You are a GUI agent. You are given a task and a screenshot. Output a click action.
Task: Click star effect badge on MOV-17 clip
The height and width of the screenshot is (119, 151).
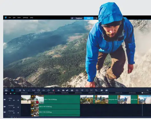coord(32,96)
